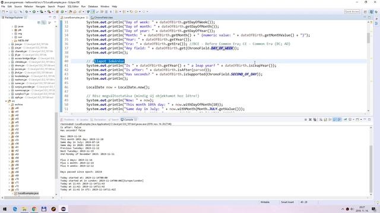The width and height of the screenshot is (380, 213).
Task: Click the Package Explorer horizontal scrollbar
Action: (x=22, y=198)
